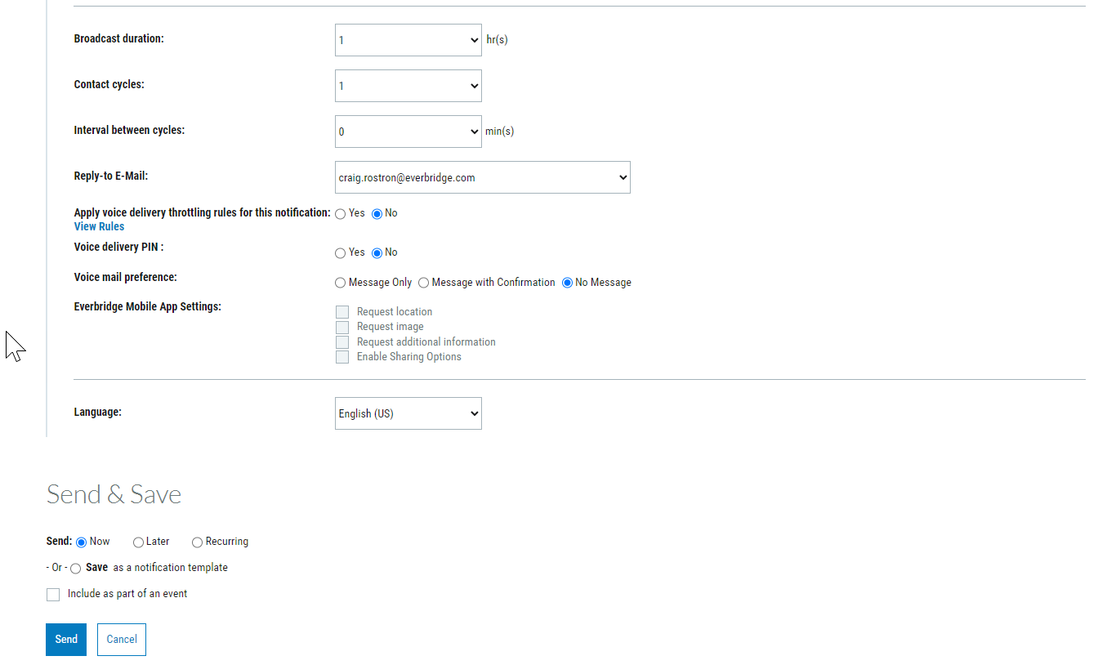Image resolution: width=1098 pixels, height=665 pixels.
Task: Choose Recurring send schedule
Action: 197,542
